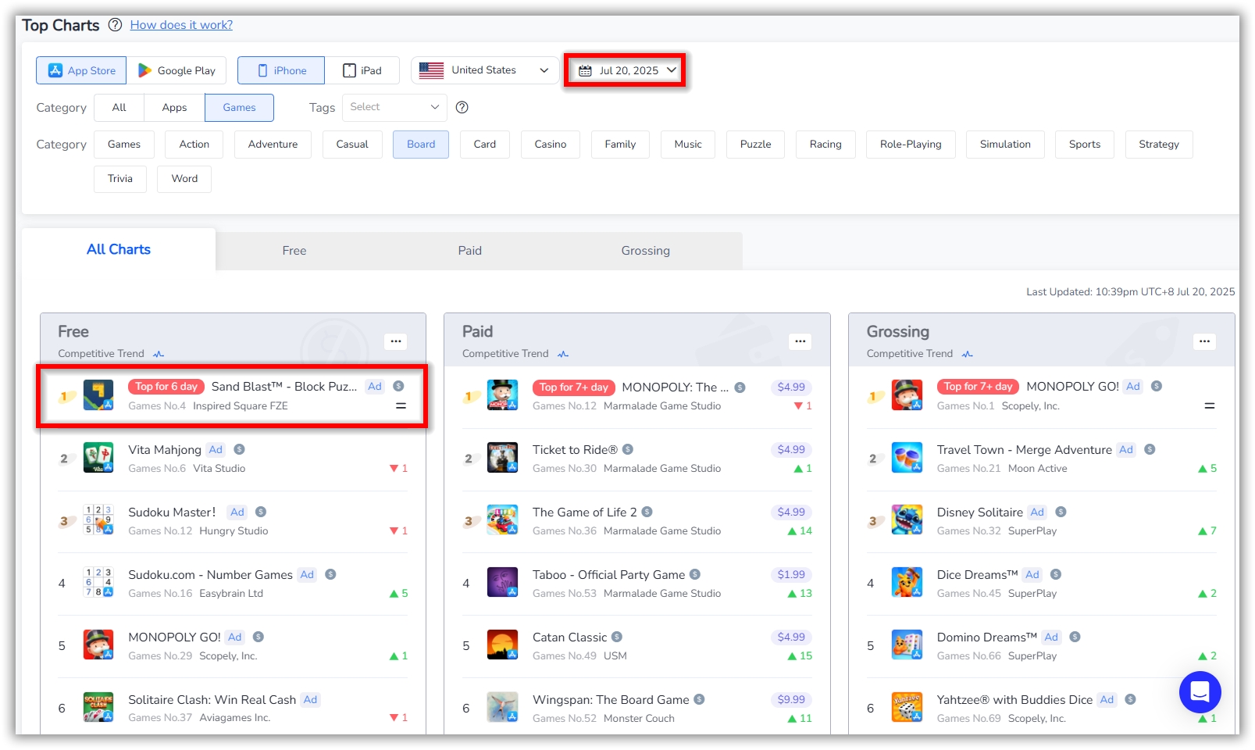
Task: Switch to the Free tab
Action: point(294,251)
